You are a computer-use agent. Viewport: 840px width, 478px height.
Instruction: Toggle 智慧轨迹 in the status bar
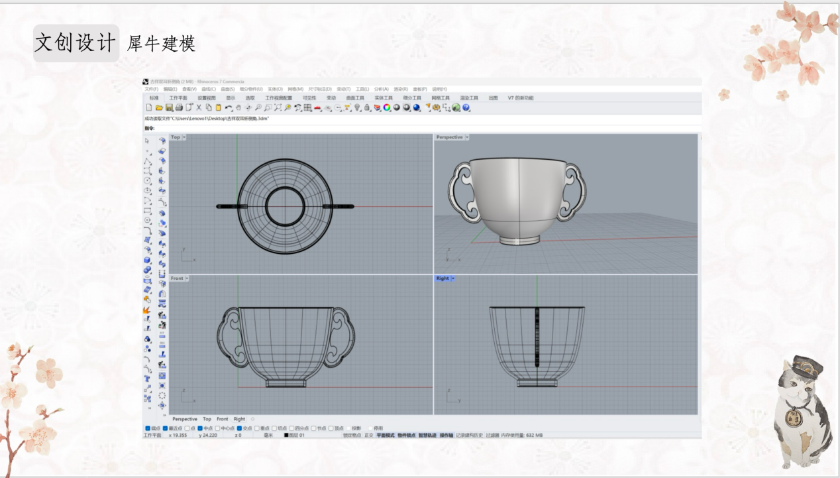pos(427,436)
